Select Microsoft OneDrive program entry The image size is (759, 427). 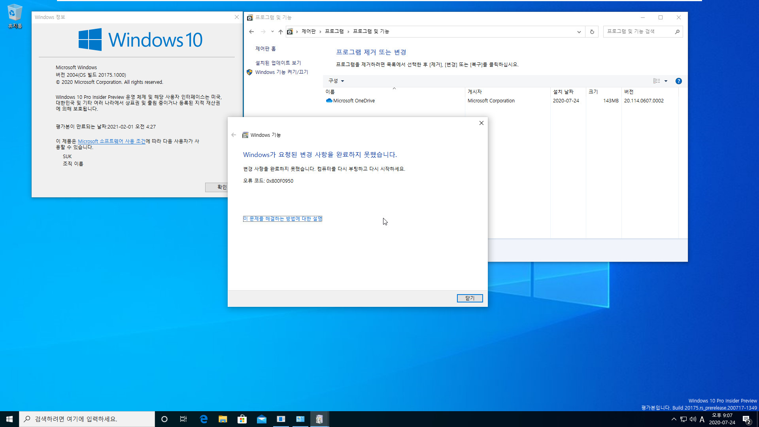(x=354, y=101)
